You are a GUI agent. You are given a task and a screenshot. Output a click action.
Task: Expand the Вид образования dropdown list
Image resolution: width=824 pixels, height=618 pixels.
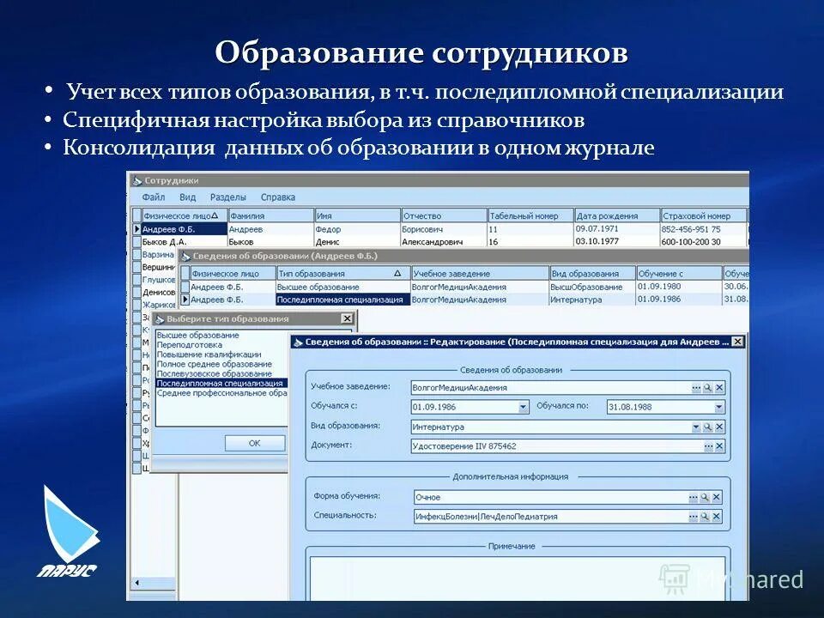tap(695, 426)
